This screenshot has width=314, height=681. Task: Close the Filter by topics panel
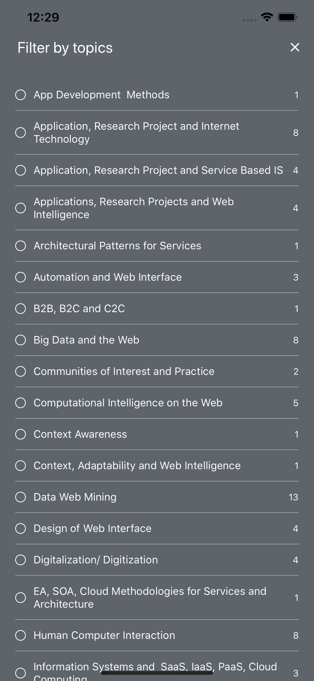click(x=295, y=47)
